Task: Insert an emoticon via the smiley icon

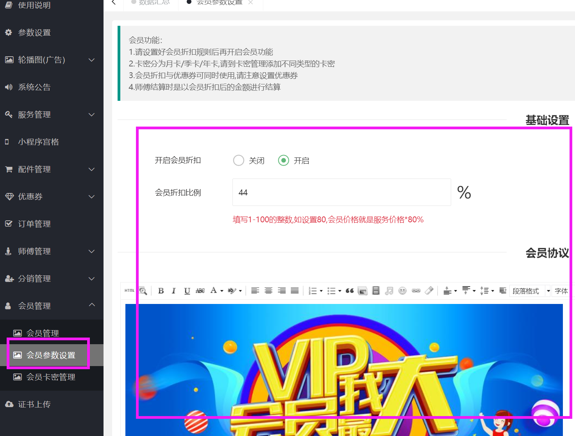Action: point(402,291)
